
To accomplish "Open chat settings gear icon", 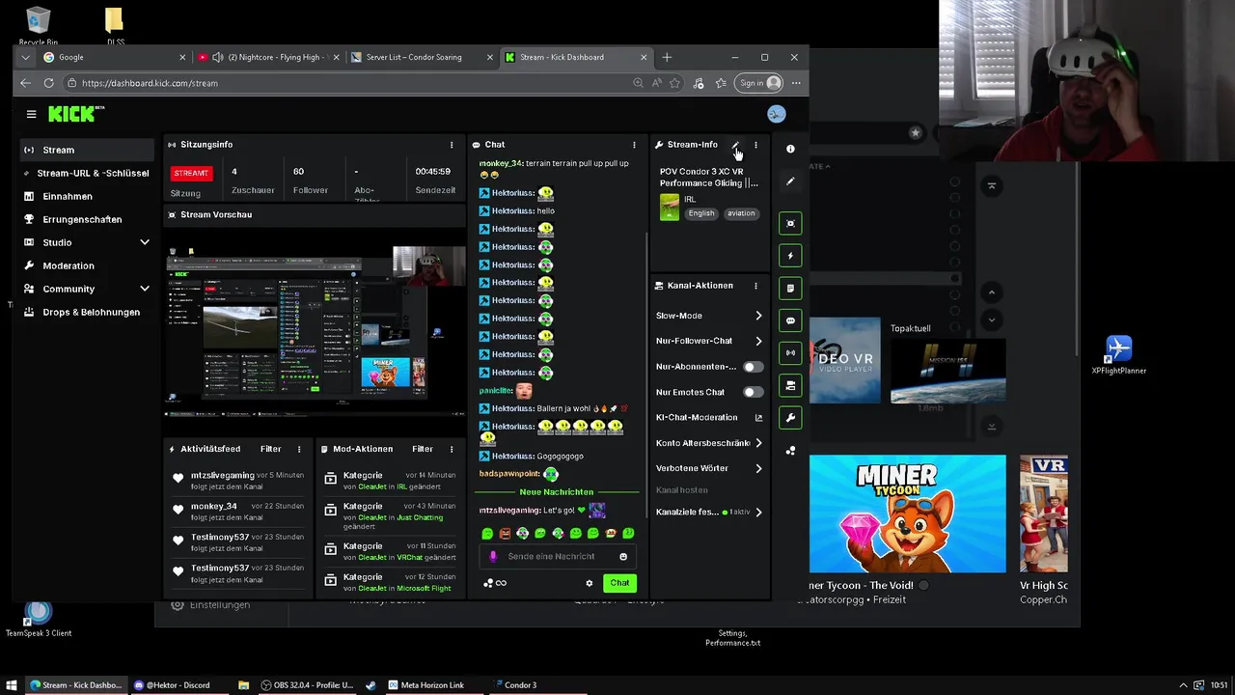I will (x=589, y=583).
